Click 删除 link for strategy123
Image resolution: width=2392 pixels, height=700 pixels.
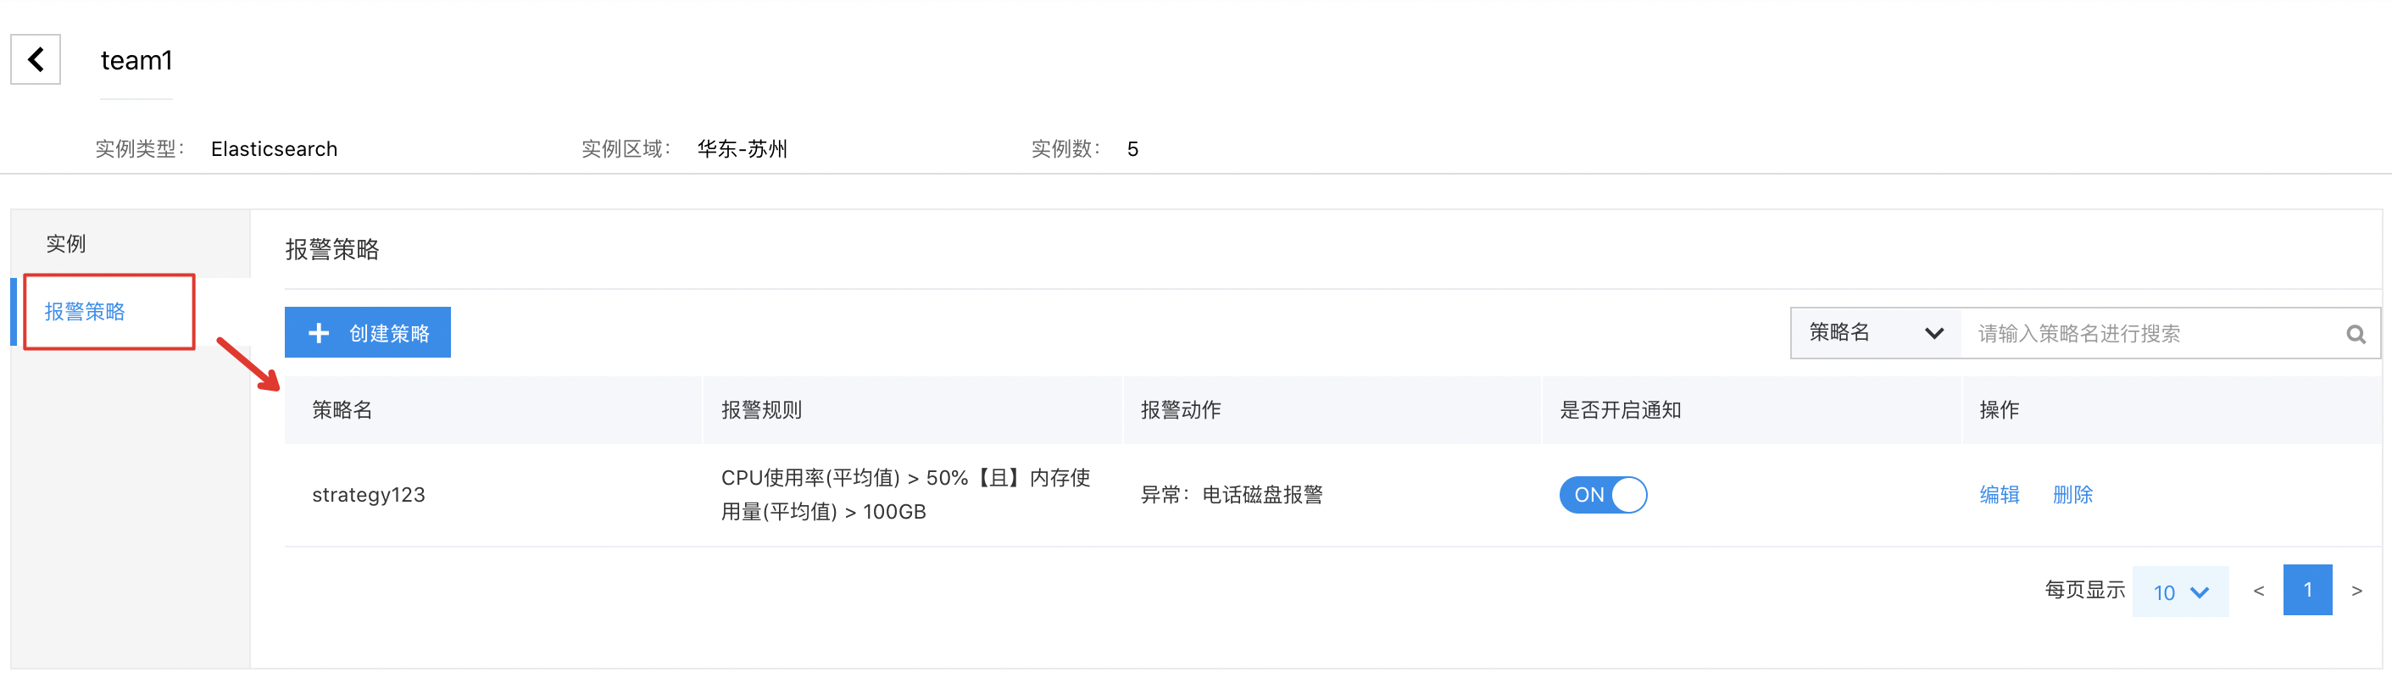[x=2072, y=495]
